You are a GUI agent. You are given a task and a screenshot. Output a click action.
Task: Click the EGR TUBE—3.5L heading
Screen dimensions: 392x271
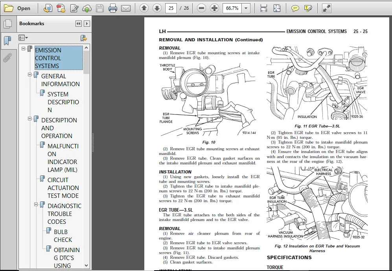[176, 210]
